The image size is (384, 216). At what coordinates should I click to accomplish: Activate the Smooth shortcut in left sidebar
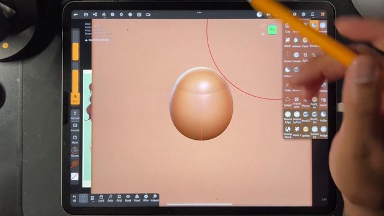pyautogui.click(x=75, y=127)
